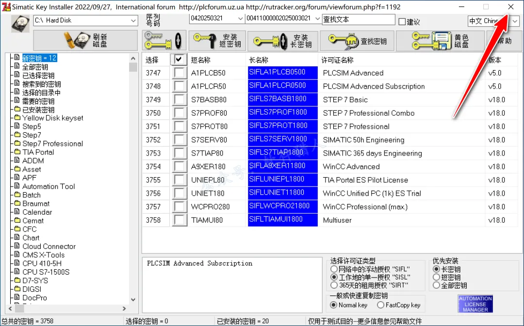
Task: Open the 0420250321 serial number dropdown
Action: point(240,19)
